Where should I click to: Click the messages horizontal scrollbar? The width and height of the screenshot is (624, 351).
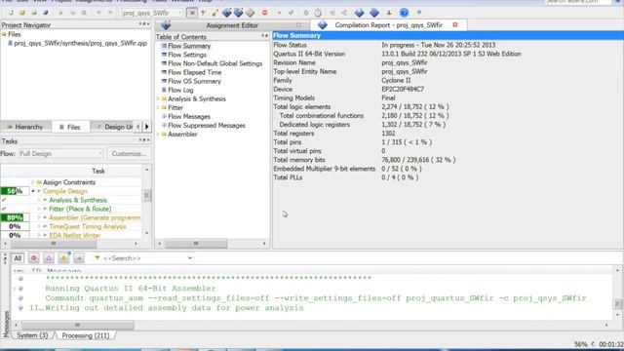click(78, 325)
